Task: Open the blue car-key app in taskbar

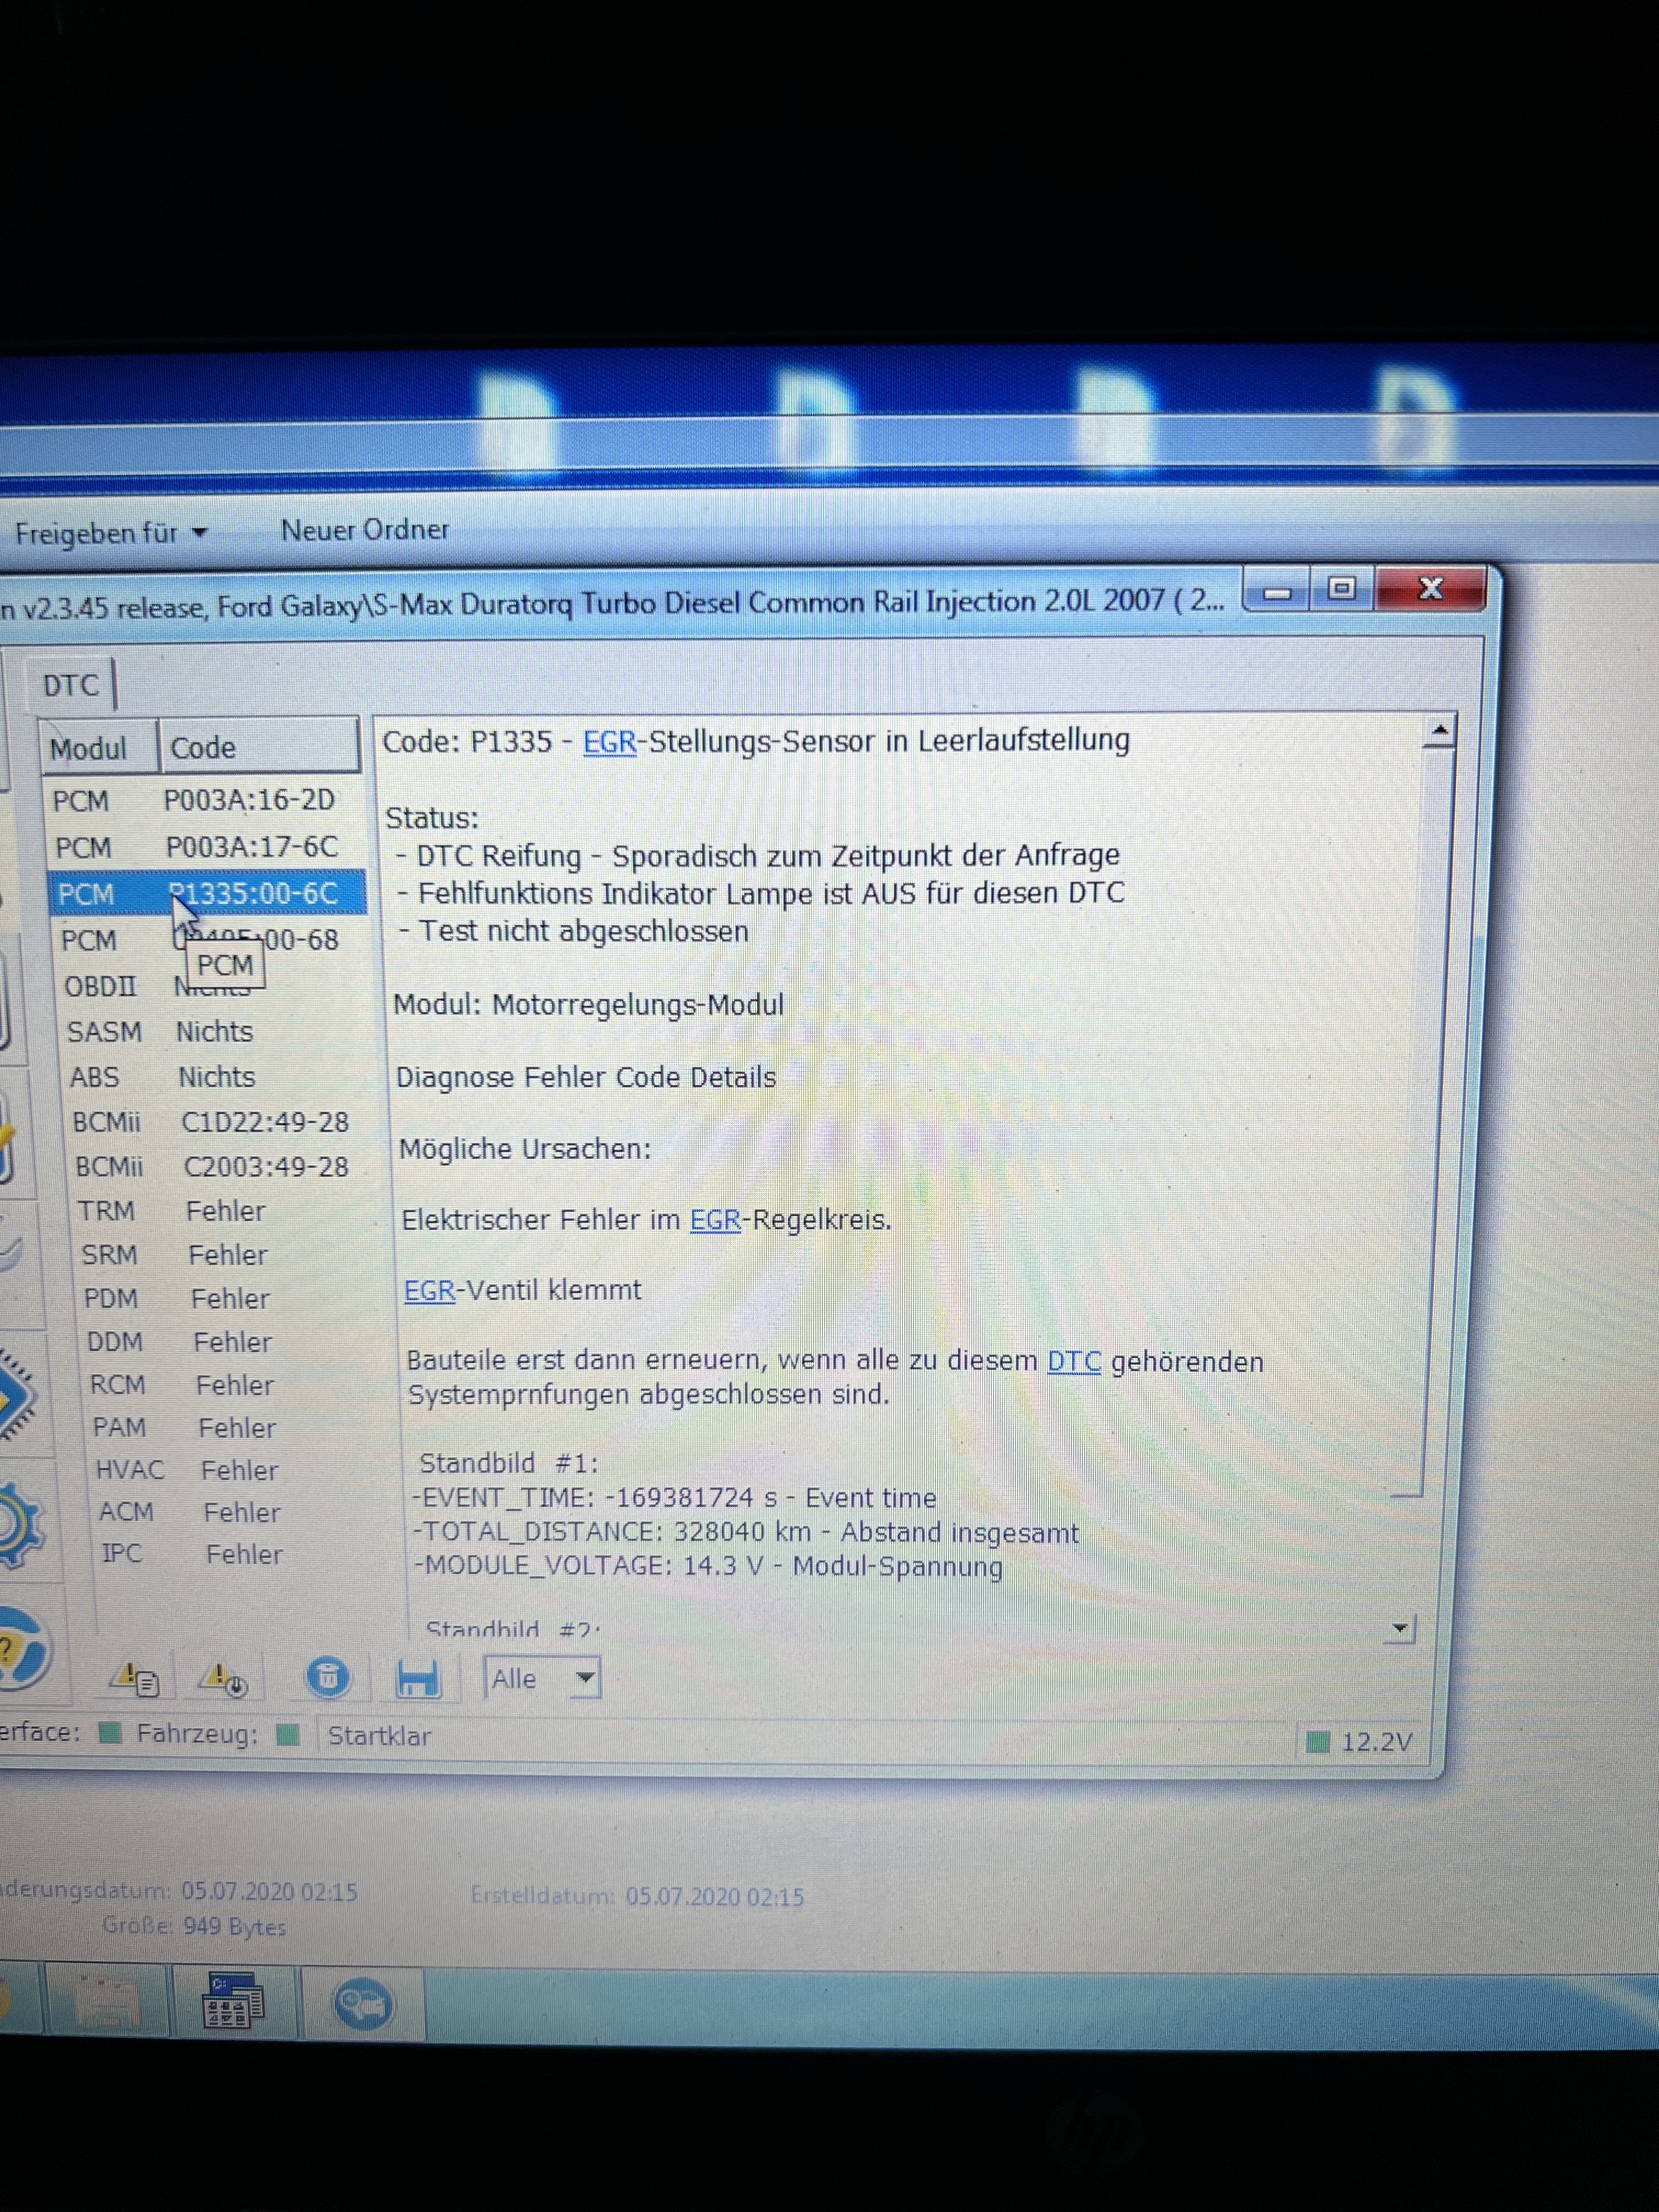Action: coord(362,2004)
